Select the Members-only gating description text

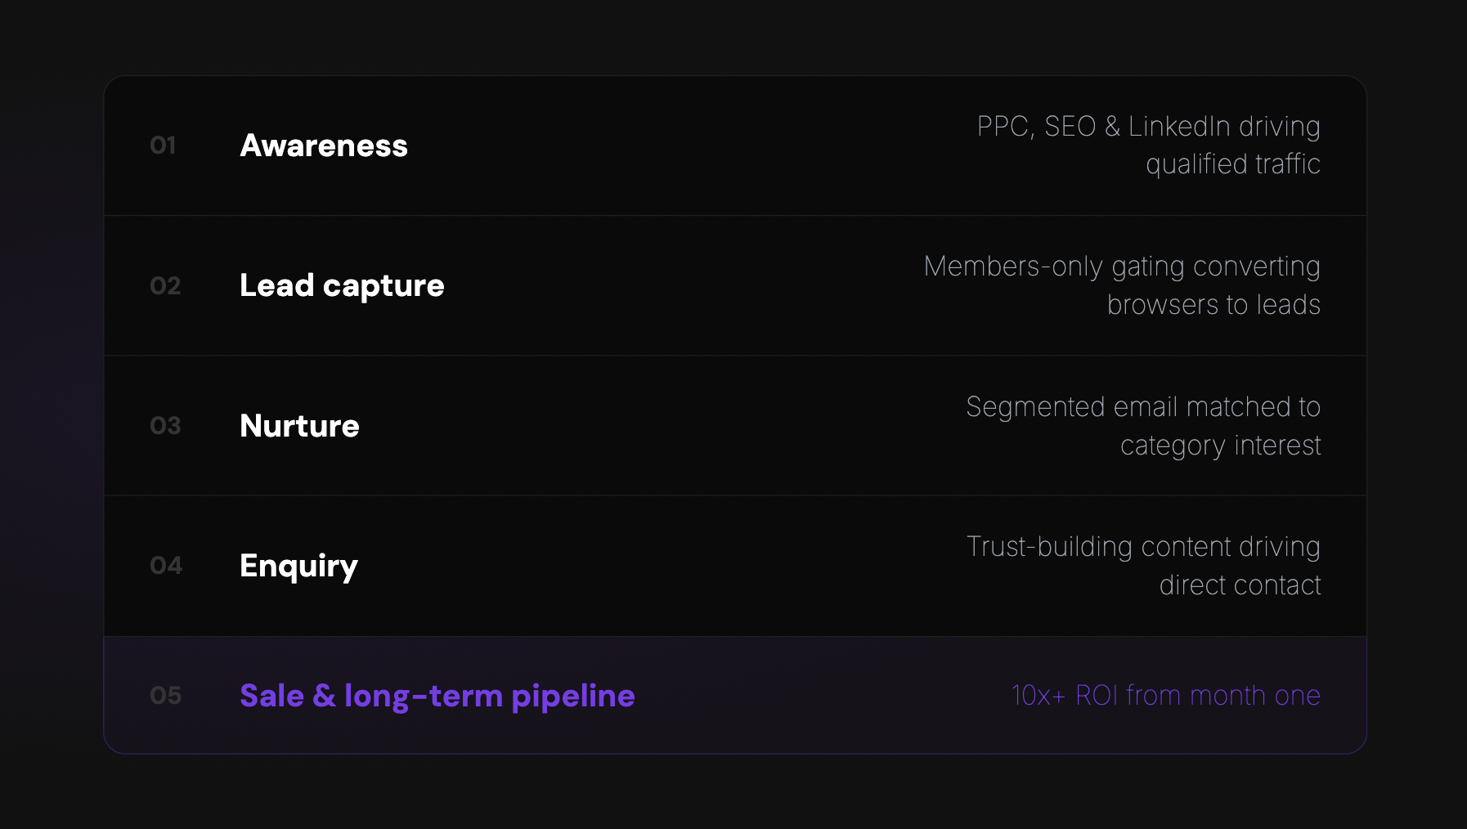(1122, 285)
